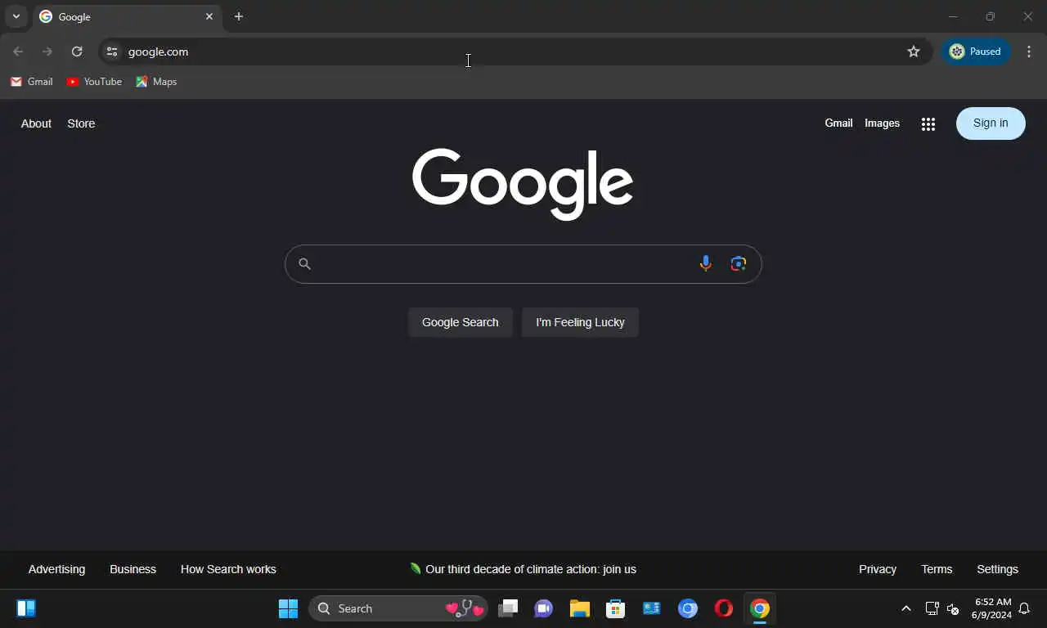Viewport: 1047px width, 628px height.
Task: Open the Paused profile button
Action: point(976,52)
